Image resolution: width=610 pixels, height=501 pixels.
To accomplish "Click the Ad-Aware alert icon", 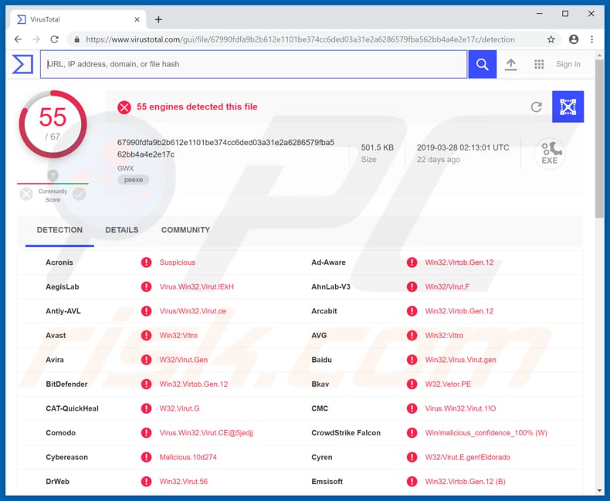I will coord(412,262).
